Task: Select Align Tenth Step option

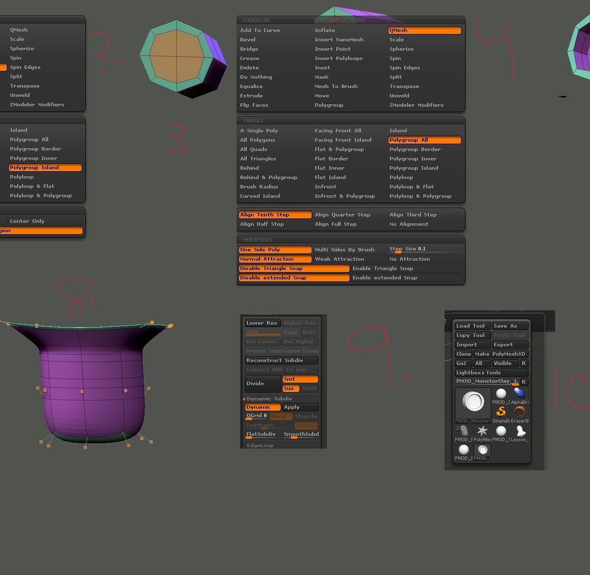Action: tap(275, 215)
